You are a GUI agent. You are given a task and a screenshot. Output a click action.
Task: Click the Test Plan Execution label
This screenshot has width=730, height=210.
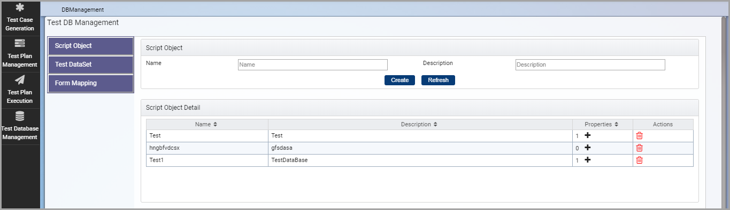coord(20,96)
